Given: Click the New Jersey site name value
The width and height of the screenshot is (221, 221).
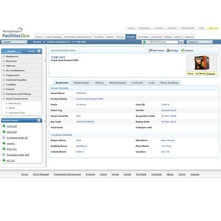Looking at the screenshot, I should point(168,140).
